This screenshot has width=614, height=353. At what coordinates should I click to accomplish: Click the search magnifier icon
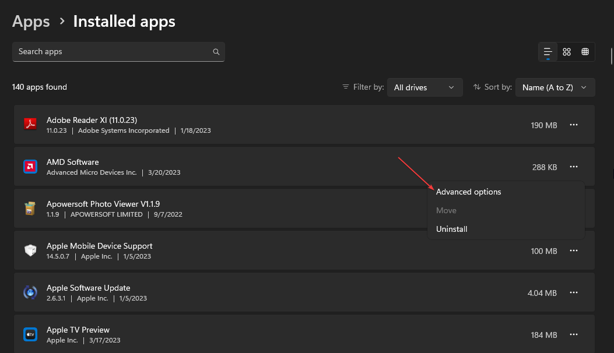click(x=216, y=52)
